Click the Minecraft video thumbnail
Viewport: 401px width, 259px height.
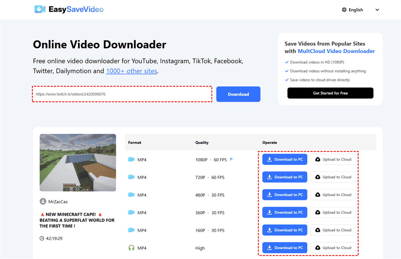click(x=78, y=163)
